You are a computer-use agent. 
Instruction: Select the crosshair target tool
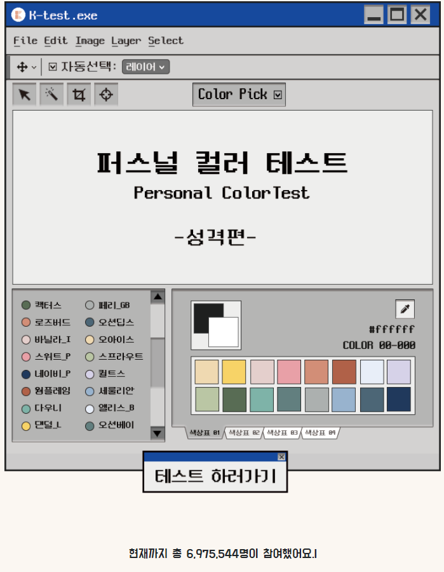(106, 95)
